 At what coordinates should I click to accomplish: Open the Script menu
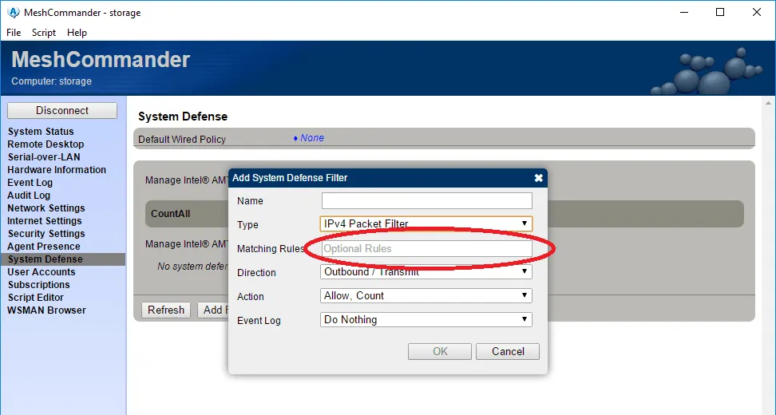pos(44,33)
